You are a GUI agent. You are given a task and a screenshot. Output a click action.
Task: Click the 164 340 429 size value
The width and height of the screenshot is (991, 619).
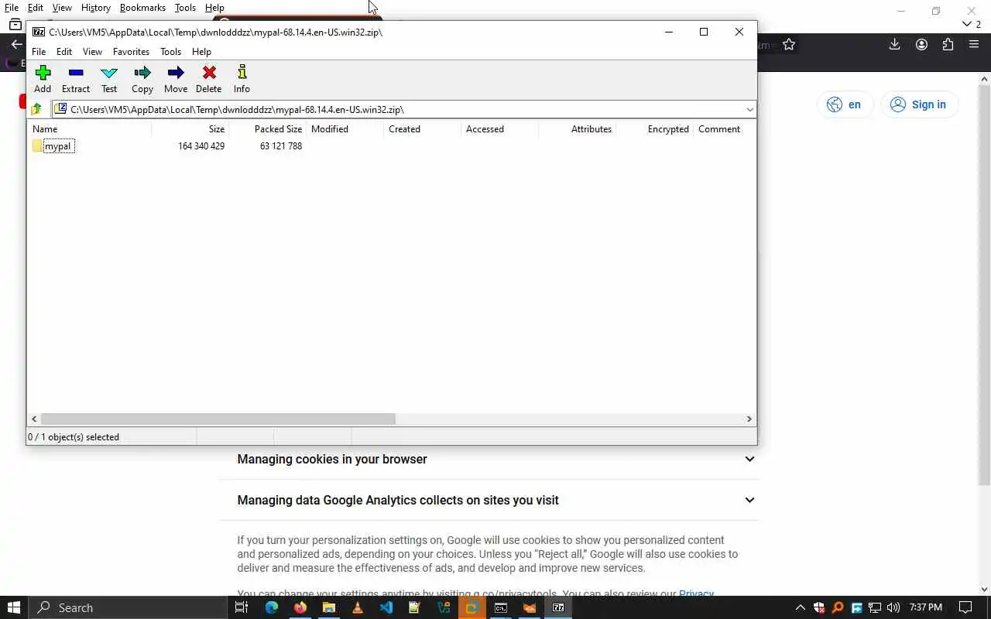click(x=201, y=145)
